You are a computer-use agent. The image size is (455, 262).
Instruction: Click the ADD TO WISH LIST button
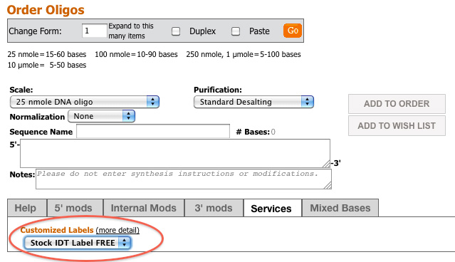click(397, 125)
